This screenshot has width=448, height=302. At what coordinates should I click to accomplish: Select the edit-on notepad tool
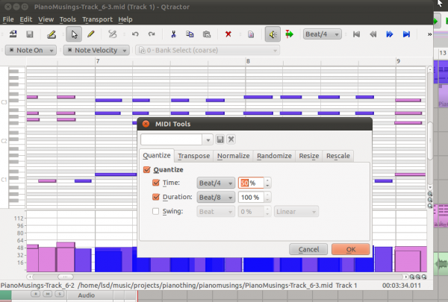pos(52,34)
